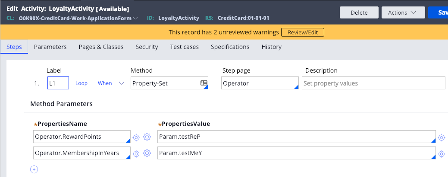Viewport: 448px width, 177px height.
Task: Add a new property row with plus icon
Action: (34, 170)
